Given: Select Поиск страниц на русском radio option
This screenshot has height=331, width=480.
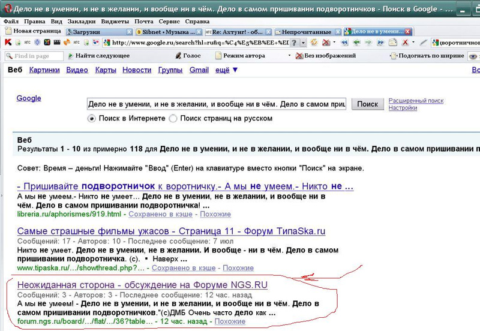Looking at the screenshot, I should pyautogui.click(x=173, y=119).
